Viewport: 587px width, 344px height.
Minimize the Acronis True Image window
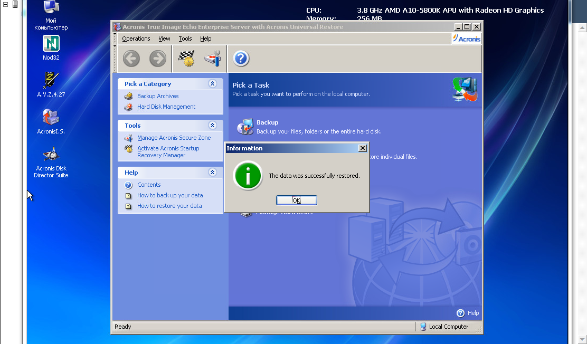[x=458, y=27]
